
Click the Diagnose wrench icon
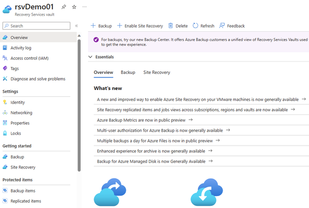[5, 79]
